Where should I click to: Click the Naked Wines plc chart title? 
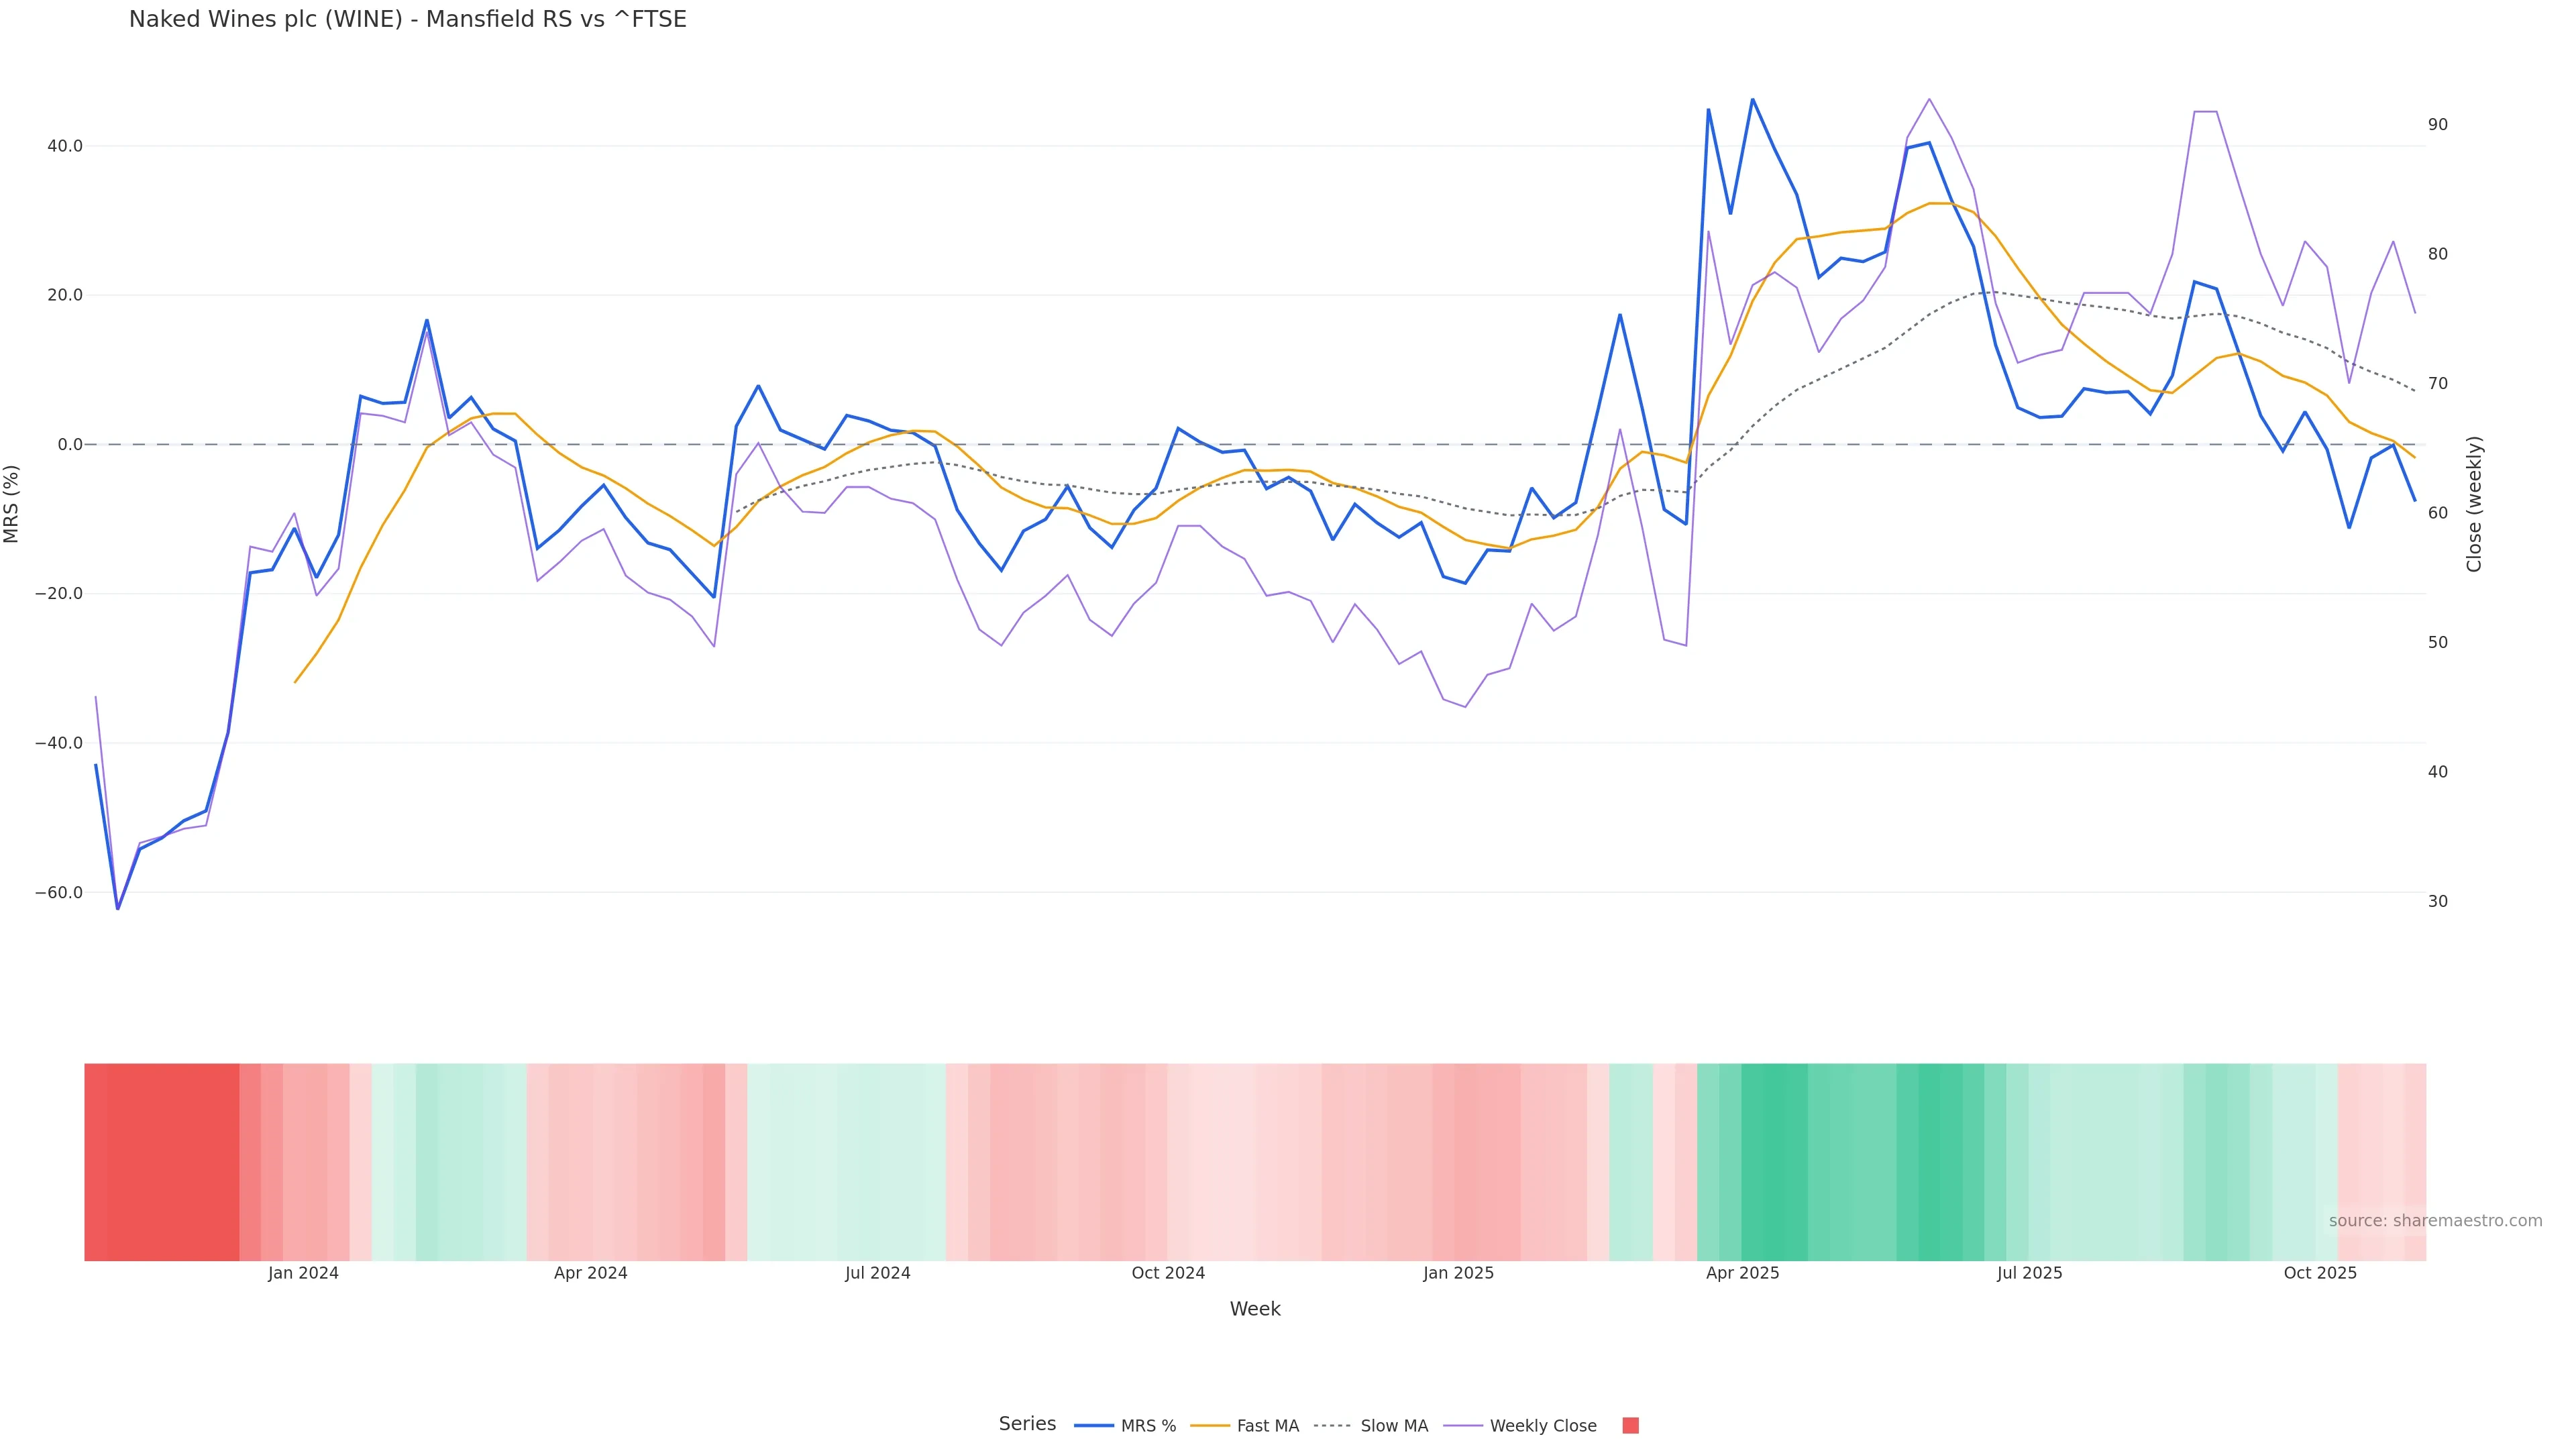(x=407, y=20)
